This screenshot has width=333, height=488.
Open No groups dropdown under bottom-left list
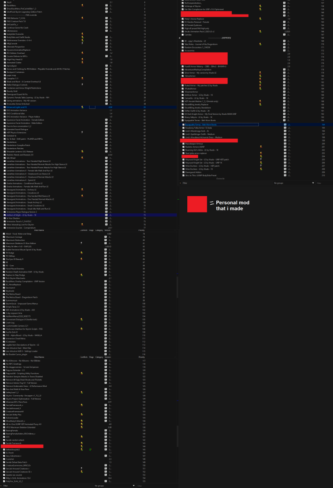[x=114, y=485]
